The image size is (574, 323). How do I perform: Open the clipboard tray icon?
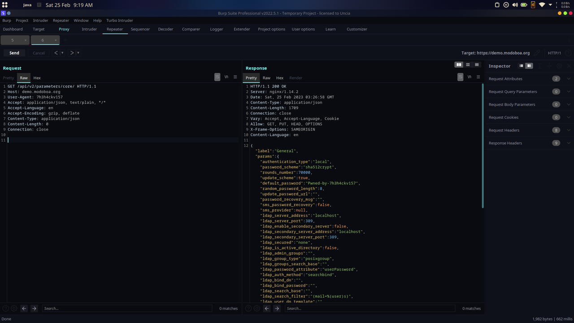click(x=497, y=5)
